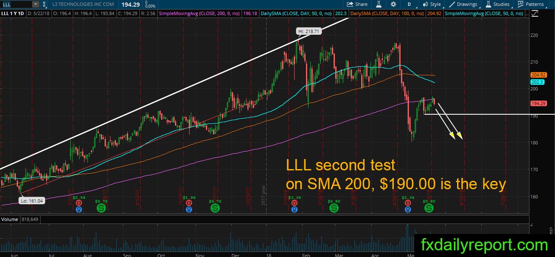Click the 818,649 volume value
Screen dimensions: 555x257
coord(31,219)
